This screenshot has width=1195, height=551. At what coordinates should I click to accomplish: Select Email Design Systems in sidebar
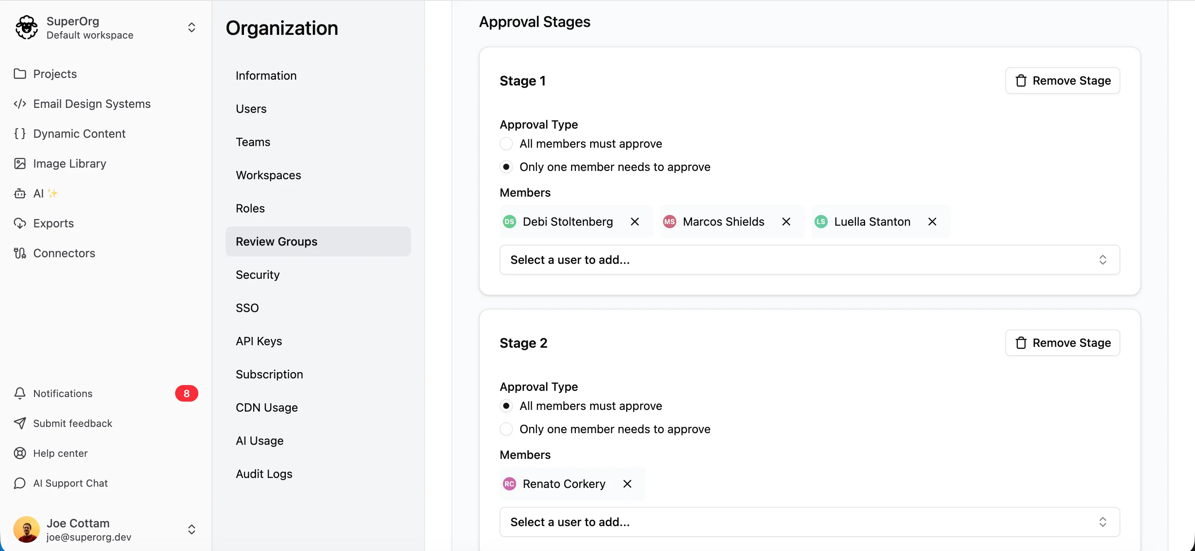coord(91,103)
